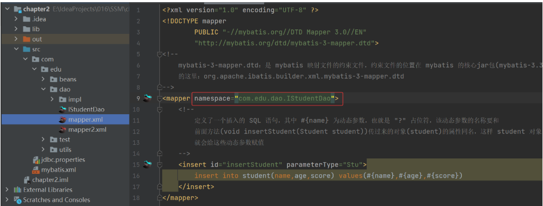This screenshot has width=543, height=206.
Task: Click the impl package icon
Action: coord(62,99)
